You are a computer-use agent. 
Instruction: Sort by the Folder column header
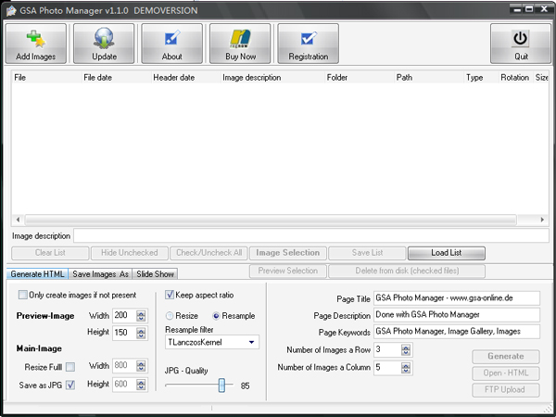(360, 77)
